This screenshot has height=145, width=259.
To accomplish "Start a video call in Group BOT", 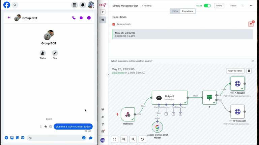I will pos(81,18).
